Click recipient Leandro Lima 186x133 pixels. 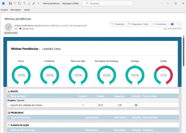pyautogui.click(x=27, y=29)
